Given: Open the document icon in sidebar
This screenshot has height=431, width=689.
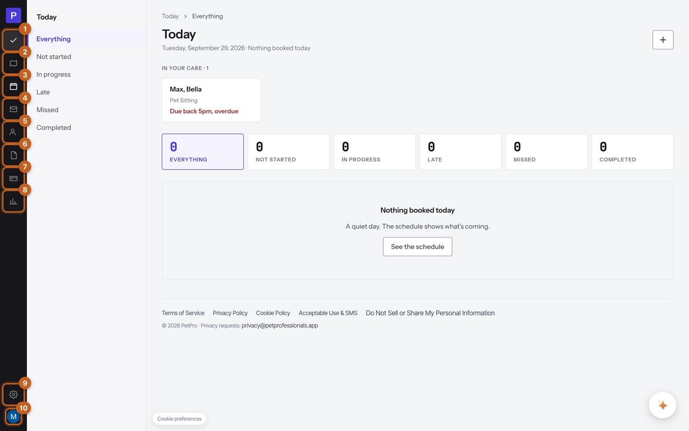Looking at the screenshot, I should click(13, 155).
